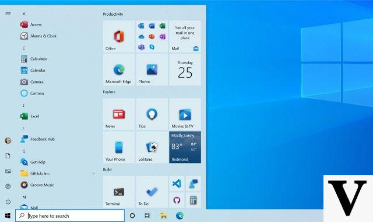Viewport: 373px width, 222px height.
Task: Click the Mail tile
Action: (x=185, y=36)
